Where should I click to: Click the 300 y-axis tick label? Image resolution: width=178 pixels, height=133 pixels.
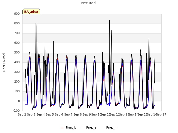[x=17, y=72]
